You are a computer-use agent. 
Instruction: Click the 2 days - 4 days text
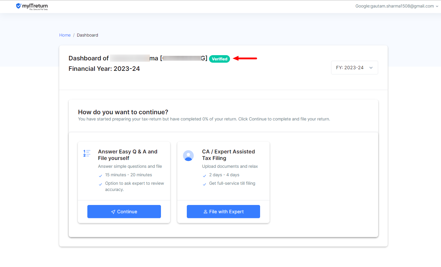224,175
